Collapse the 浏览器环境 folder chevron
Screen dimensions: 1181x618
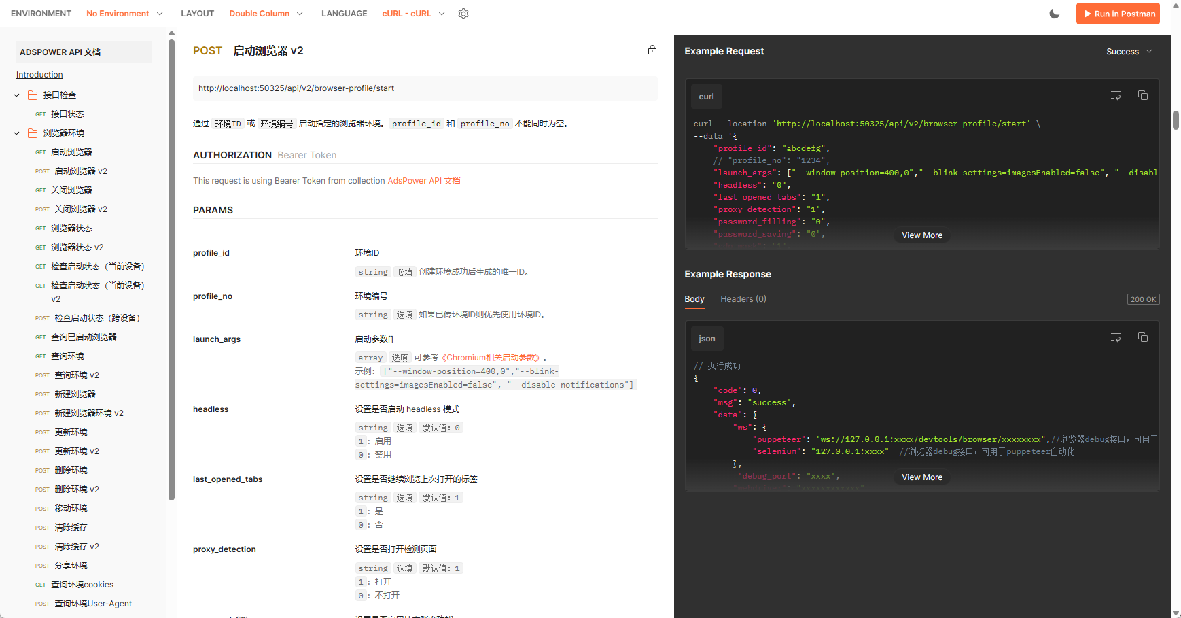(17, 133)
